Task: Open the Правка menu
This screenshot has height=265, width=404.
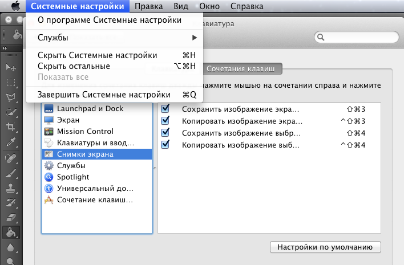Action: (149, 6)
